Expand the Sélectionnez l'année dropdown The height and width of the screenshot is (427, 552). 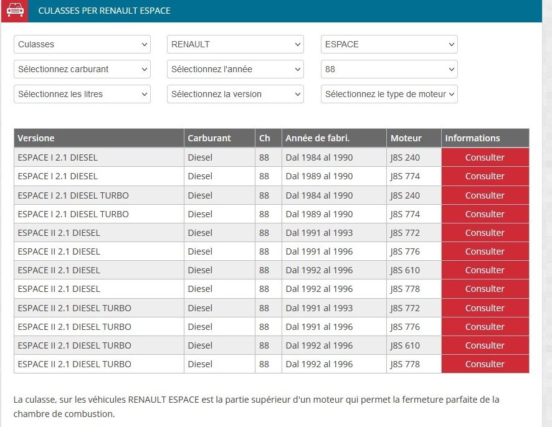(235, 69)
